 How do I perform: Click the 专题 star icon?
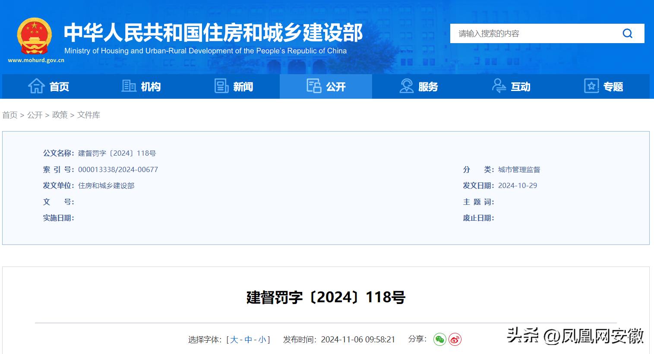[x=591, y=86]
